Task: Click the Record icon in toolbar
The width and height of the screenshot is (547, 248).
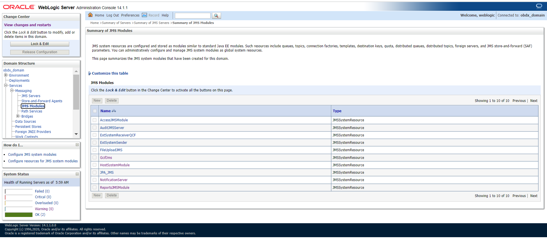Action: [144, 15]
